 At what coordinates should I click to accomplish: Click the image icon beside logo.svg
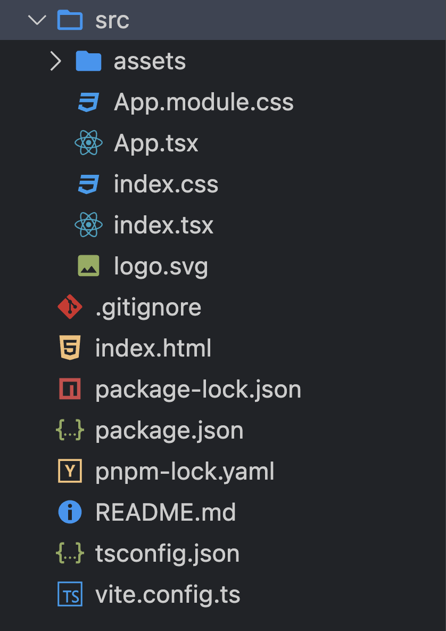click(88, 266)
